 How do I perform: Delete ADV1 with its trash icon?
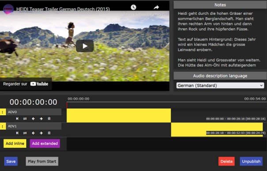49,133
